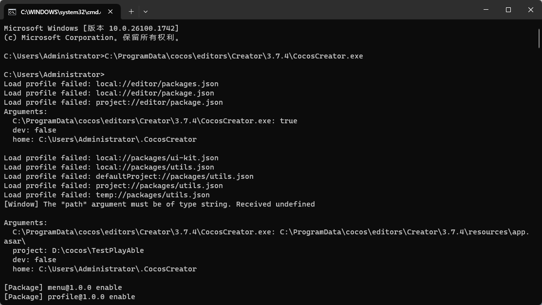542x305 pixels.
Task: Maximize the terminal window
Action: click(508, 10)
